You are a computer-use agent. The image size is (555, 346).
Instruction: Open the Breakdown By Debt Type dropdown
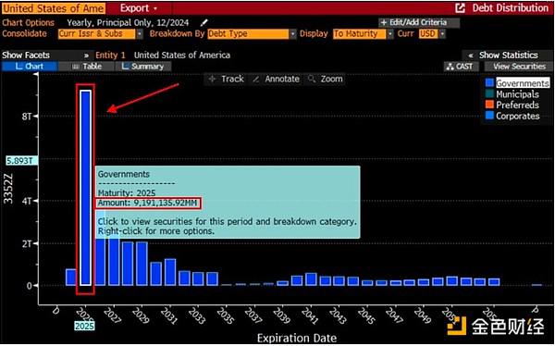(x=292, y=34)
